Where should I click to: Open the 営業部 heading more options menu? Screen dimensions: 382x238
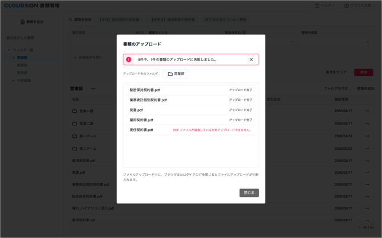(93, 89)
